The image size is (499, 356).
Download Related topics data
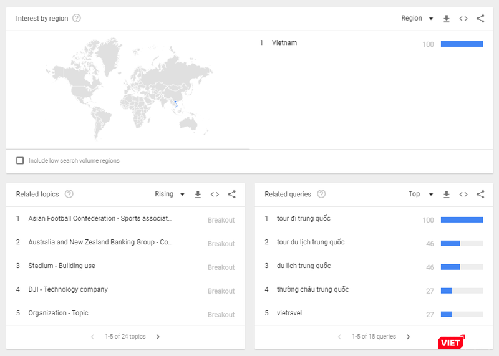click(x=198, y=195)
